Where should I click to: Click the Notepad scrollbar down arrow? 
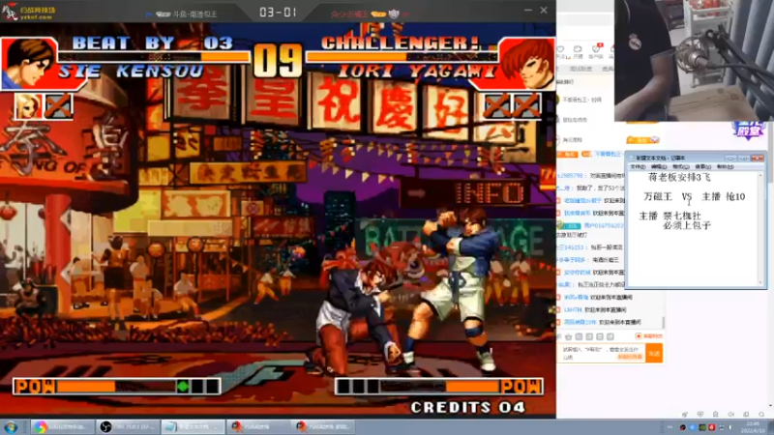pyautogui.click(x=760, y=282)
